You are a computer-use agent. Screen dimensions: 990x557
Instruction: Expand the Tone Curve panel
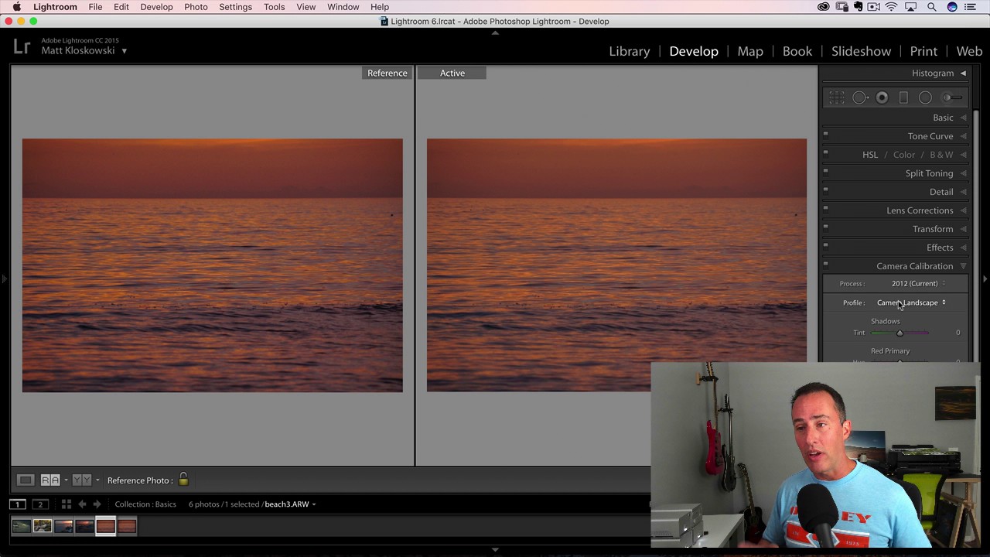click(963, 136)
